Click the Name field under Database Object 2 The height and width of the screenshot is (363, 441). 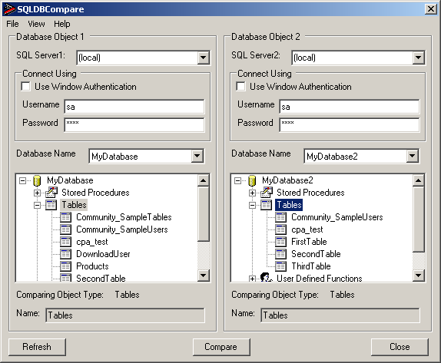pyautogui.click(x=340, y=315)
